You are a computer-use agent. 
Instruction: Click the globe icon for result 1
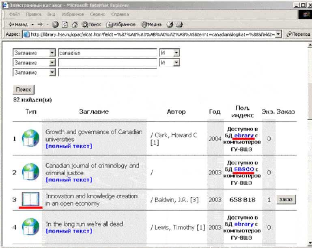point(30,138)
